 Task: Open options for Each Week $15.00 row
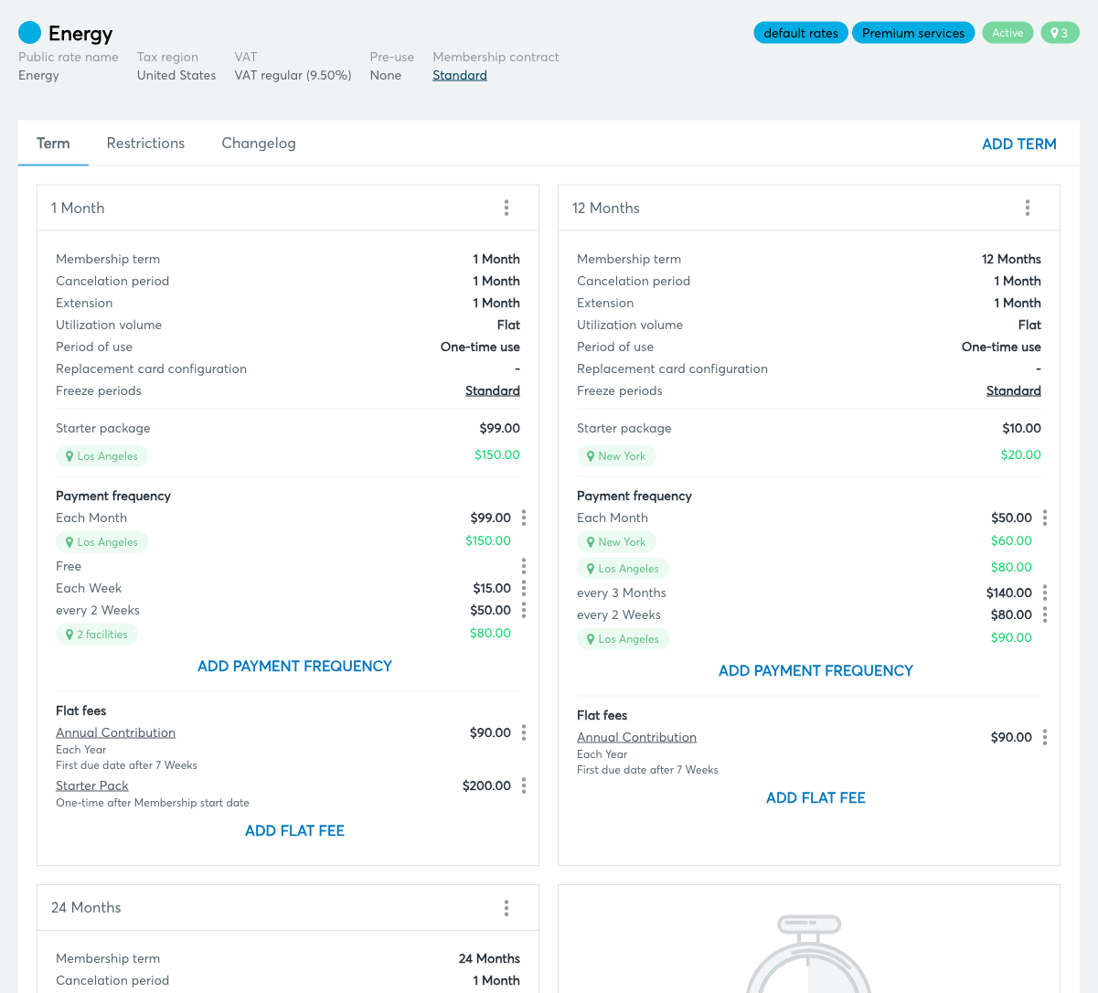(524, 588)
